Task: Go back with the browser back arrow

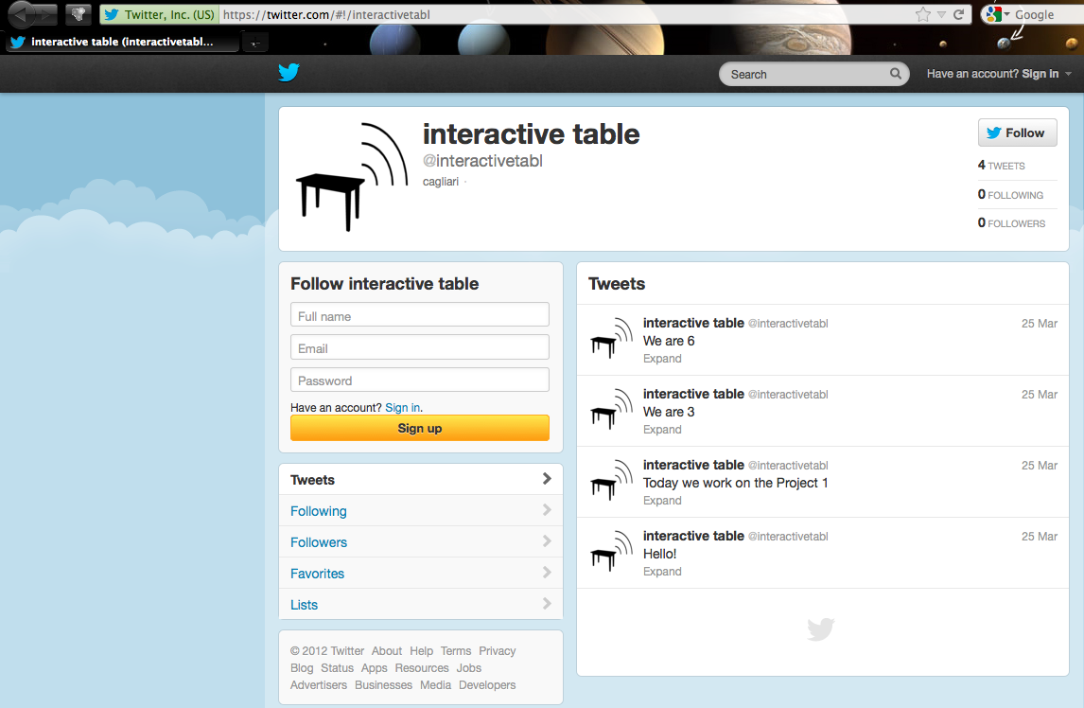Action: pos(21,13)
